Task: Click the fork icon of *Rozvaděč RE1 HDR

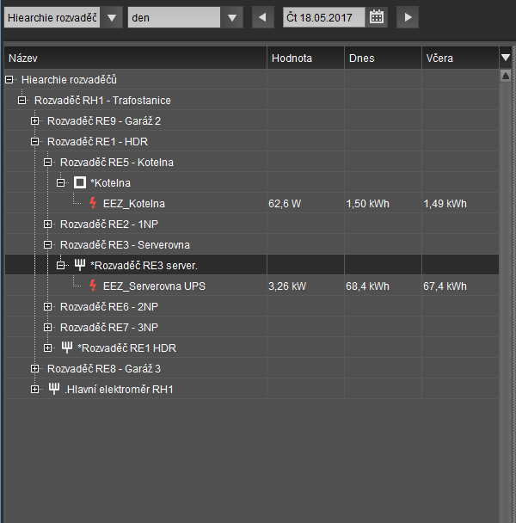Action: click(67, 348)
